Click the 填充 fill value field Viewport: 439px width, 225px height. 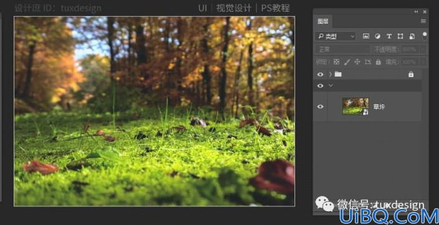pyautogui.click(x=410, y=62)
